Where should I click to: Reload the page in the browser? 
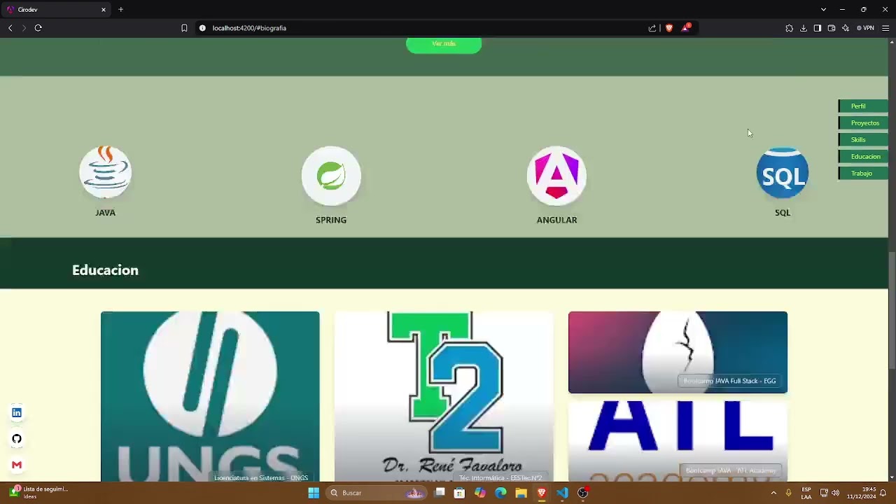click(x=38, y=28)
